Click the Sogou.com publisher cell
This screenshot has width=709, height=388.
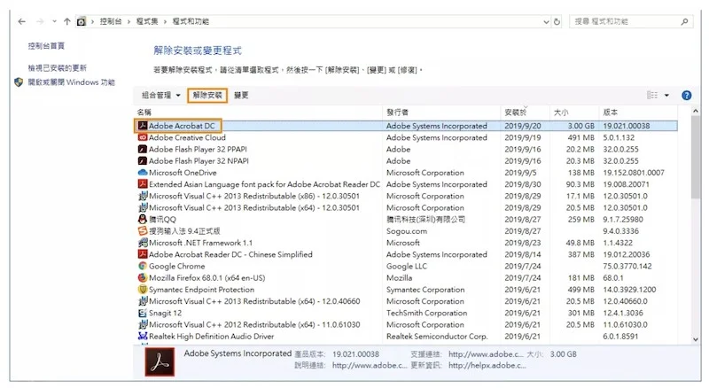407,231
